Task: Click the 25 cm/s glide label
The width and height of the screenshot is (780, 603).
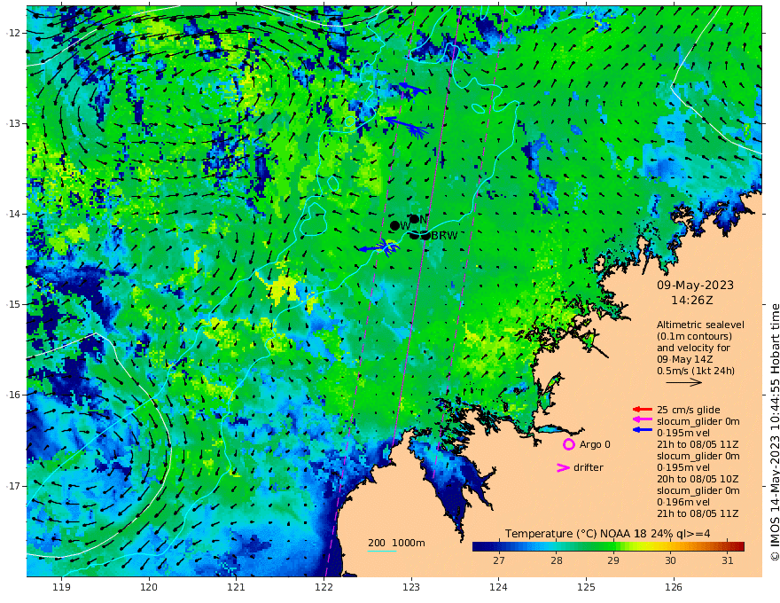Action: [689, 410]
